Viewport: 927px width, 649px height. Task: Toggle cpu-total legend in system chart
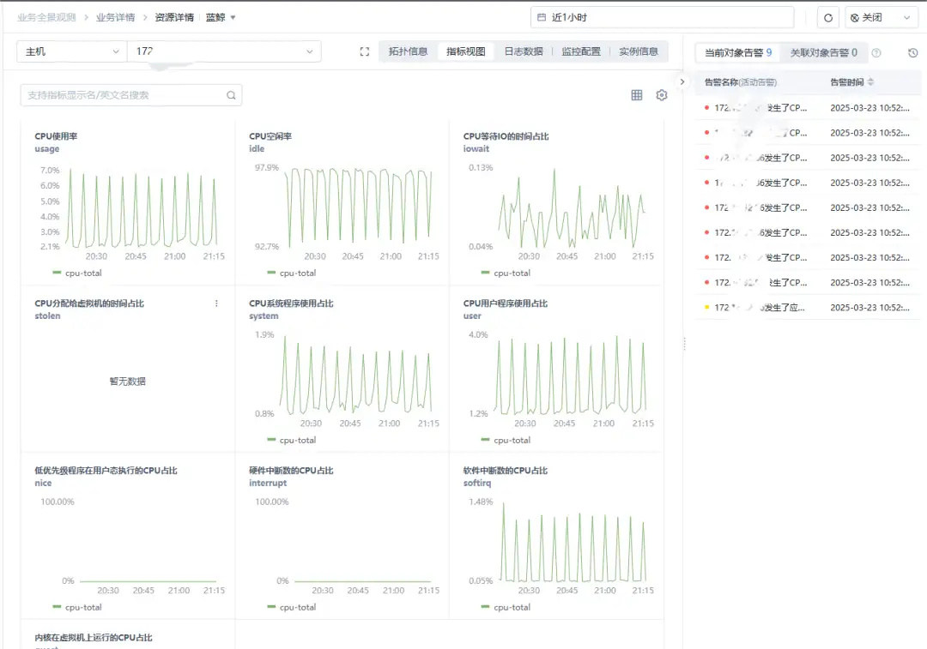click(x=292, y=440)
